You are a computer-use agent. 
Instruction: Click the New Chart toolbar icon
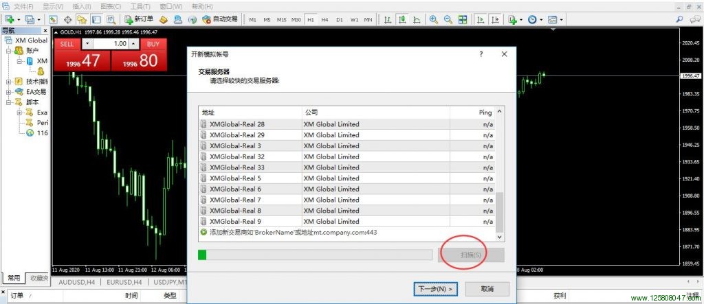coord(10,19)
